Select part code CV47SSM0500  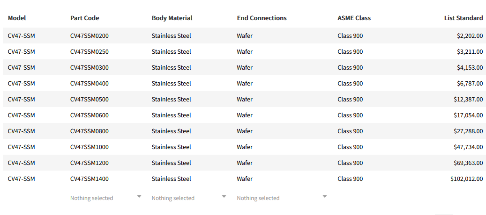tap(90, 100)
